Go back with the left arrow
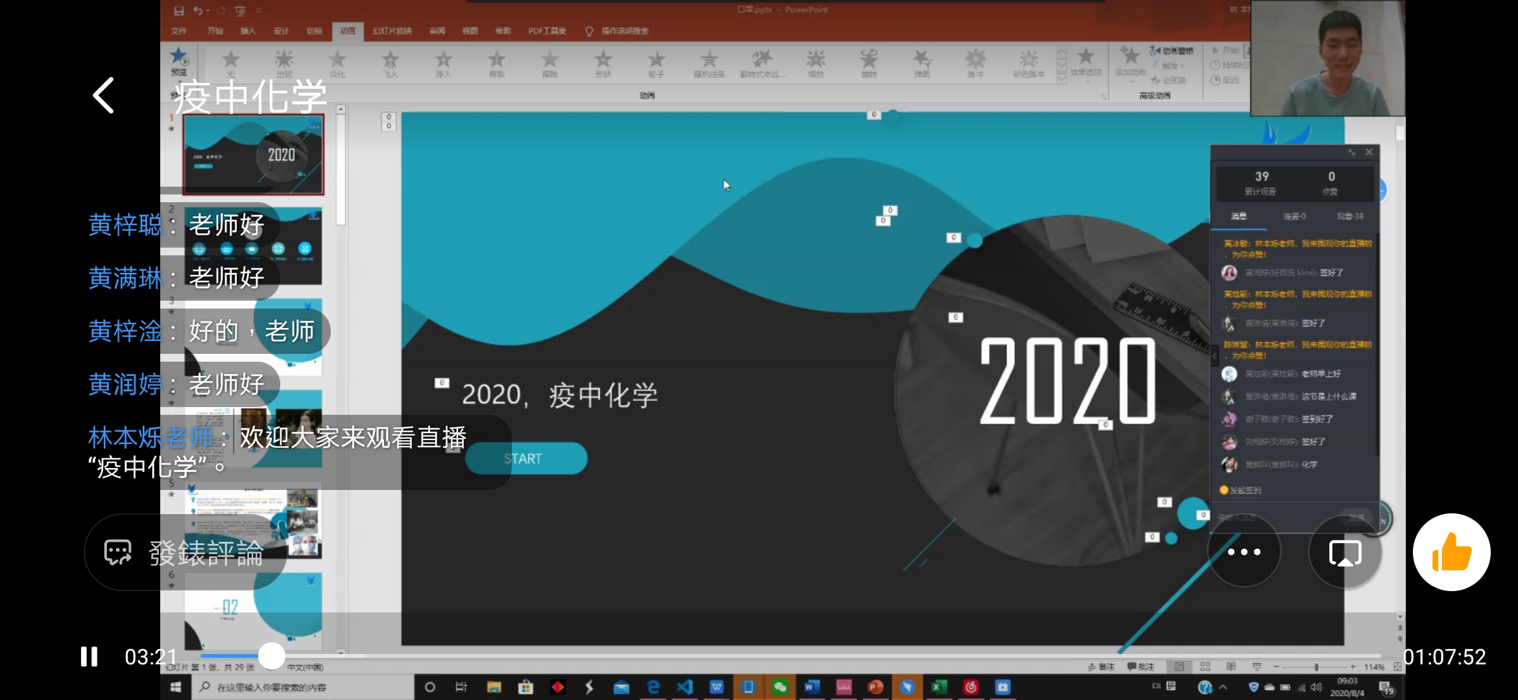Screen dimensions: 1518x700 click(x=104, y=96)
